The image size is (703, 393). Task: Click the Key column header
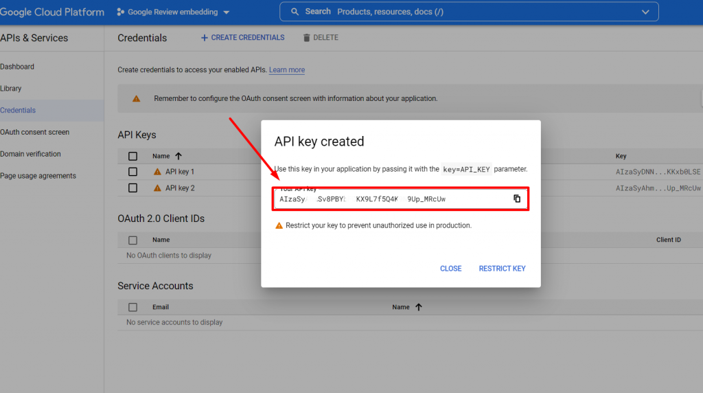[621, 156]
